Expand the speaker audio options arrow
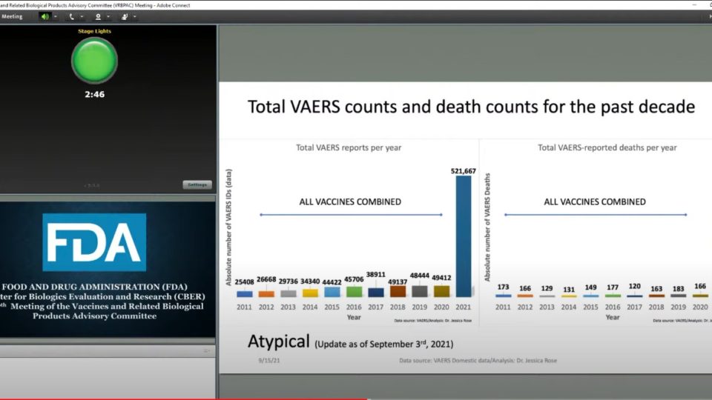The height and width of the screenshot is (400, 712). pos(56,17)
